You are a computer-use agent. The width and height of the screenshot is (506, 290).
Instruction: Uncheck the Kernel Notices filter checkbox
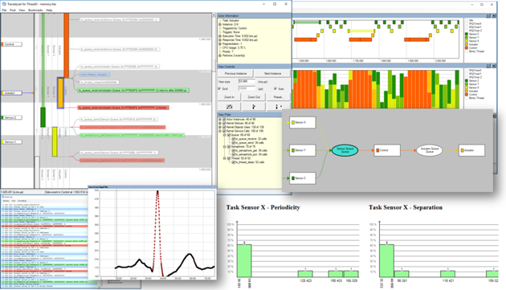tap(224, 124)
